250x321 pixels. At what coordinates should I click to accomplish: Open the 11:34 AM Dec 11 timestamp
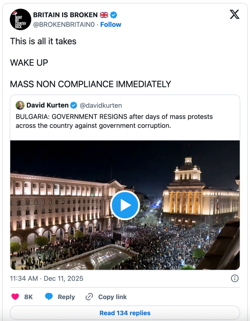pyautogui.click(x=47, y=278)
